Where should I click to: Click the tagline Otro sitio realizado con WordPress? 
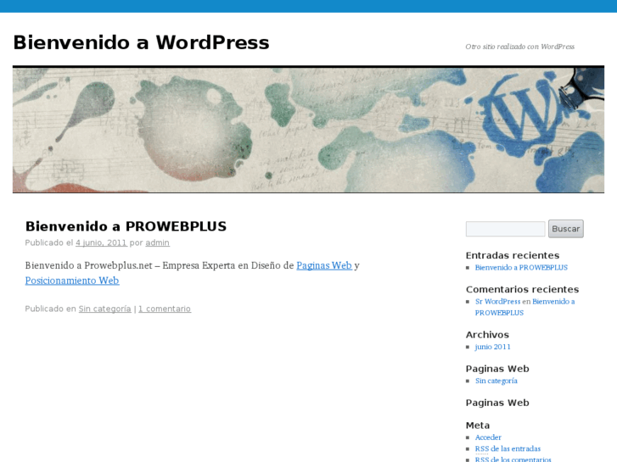point(519,47)
